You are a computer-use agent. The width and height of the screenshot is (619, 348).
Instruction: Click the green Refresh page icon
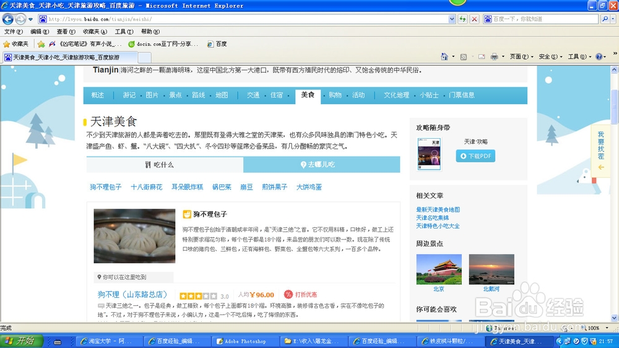click(x=462, y=19)
